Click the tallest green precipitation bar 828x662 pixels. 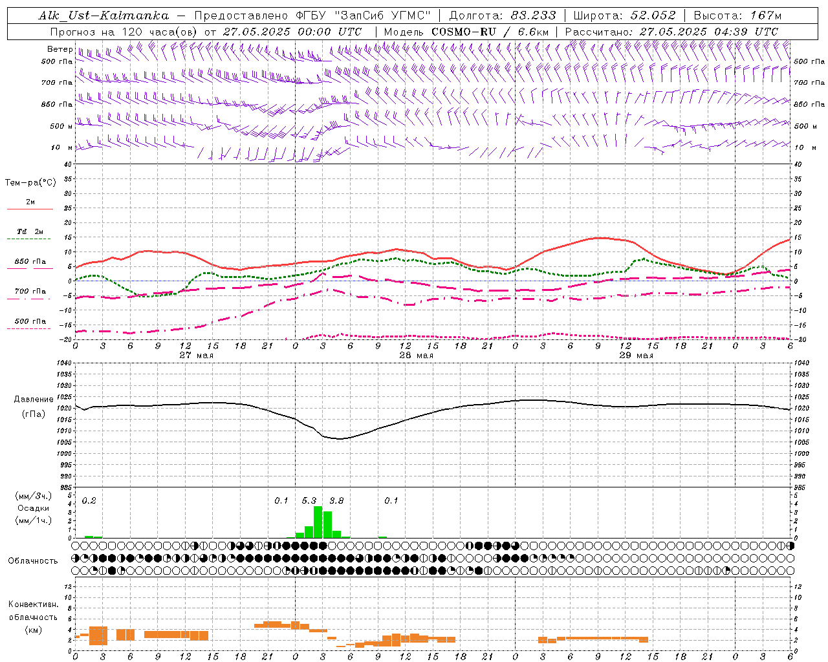click(318, 522)
